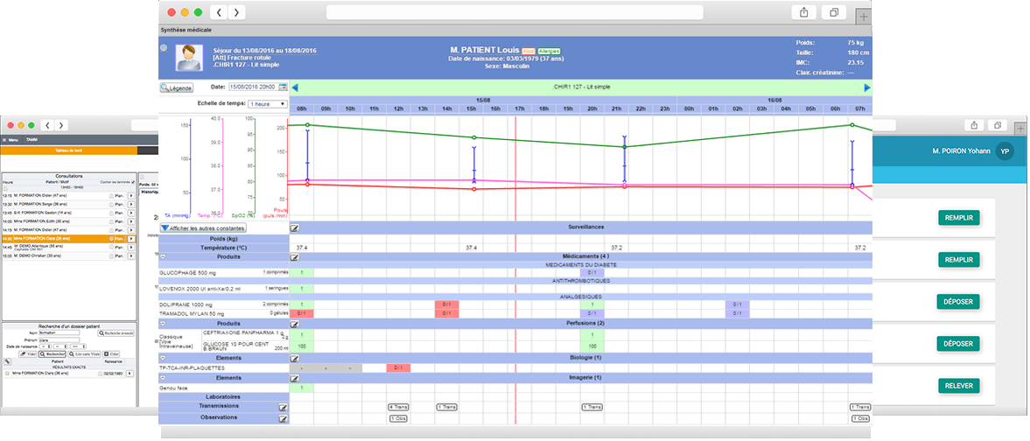Click edit icon in Surveillances row
Image resolution: width=1030 pixels, height=441 pixels.
[295, 227]
